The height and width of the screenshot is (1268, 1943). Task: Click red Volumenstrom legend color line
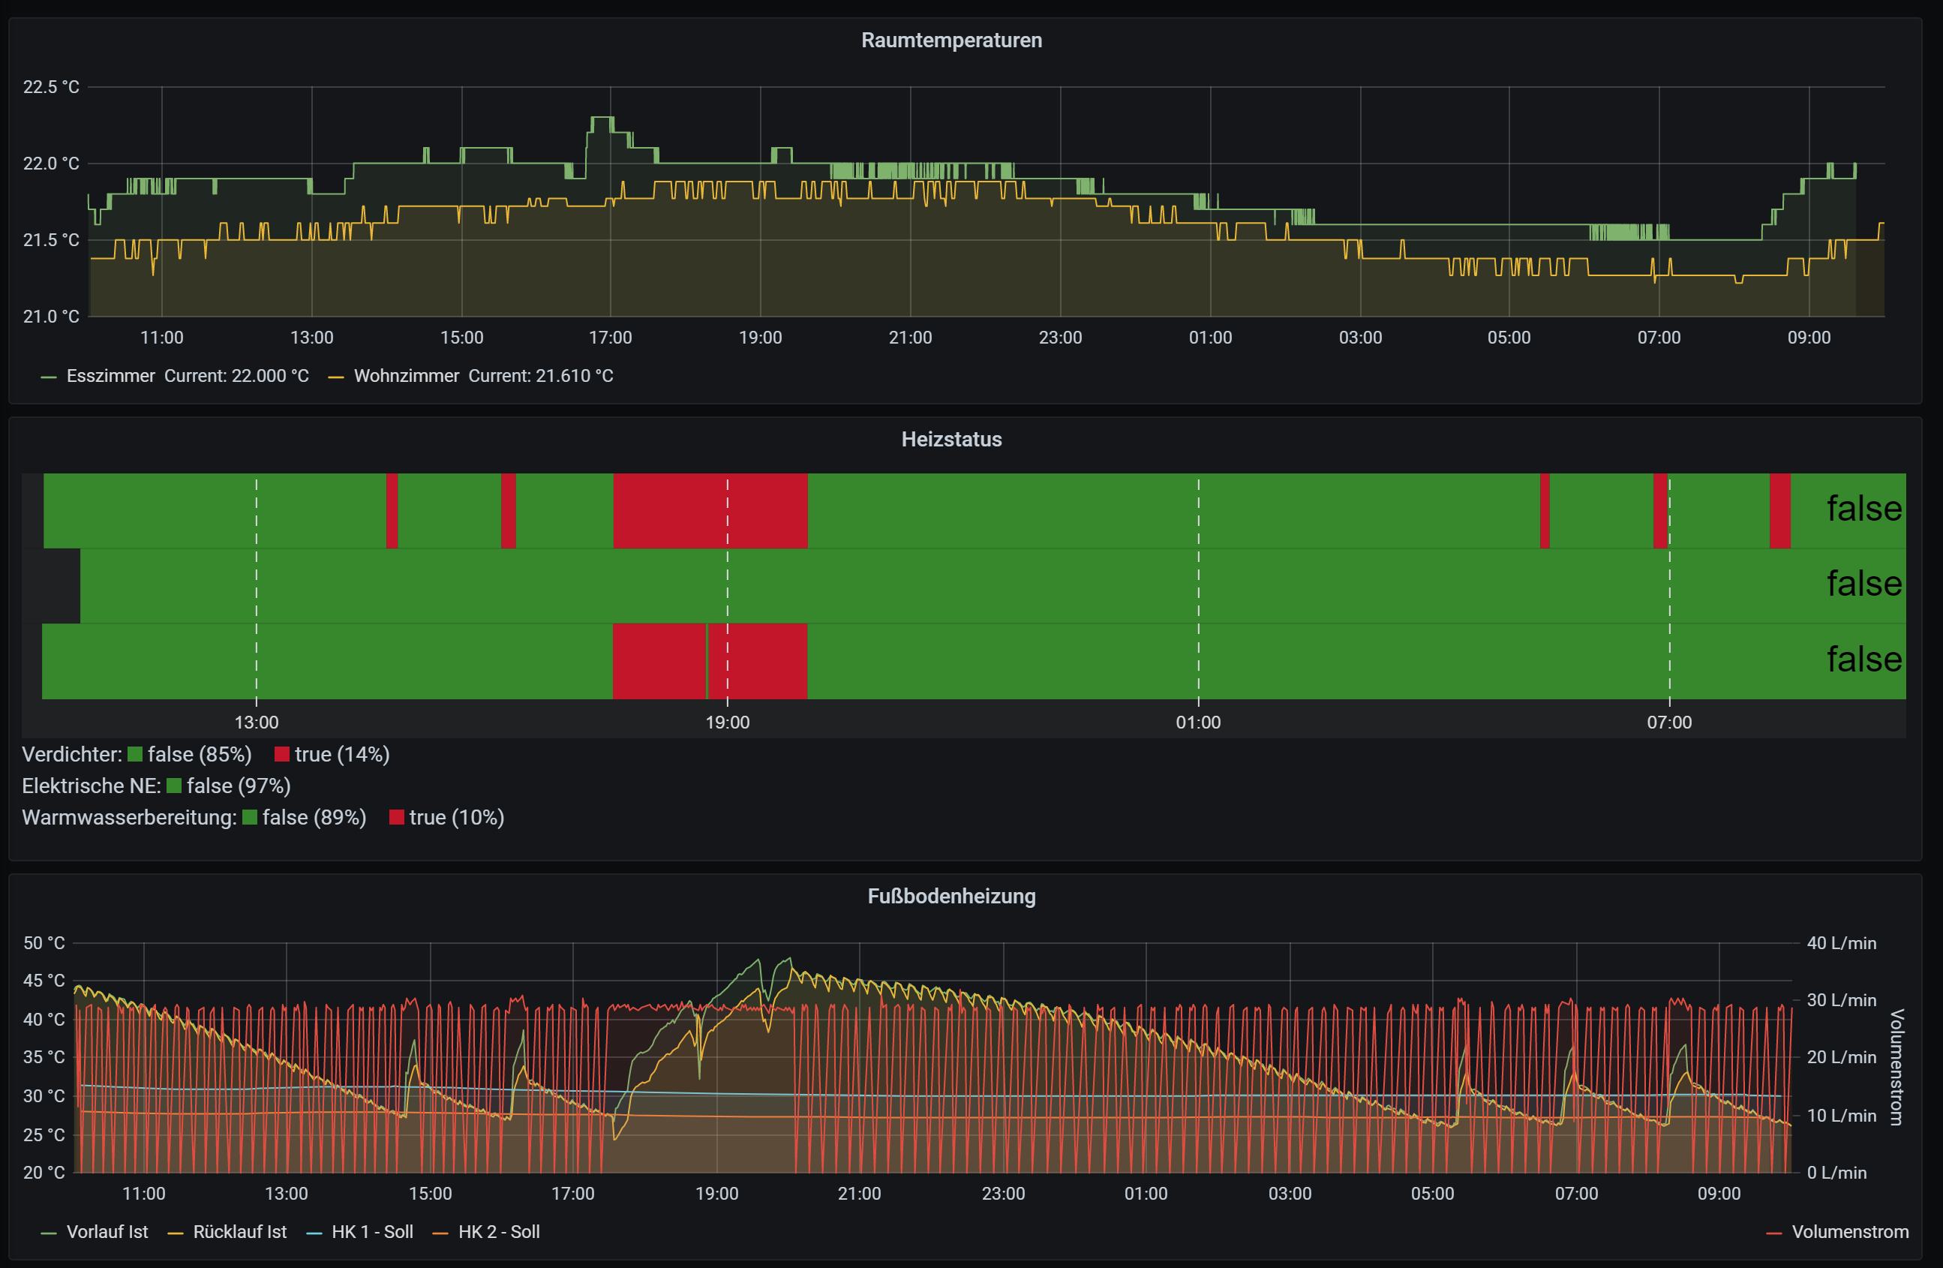point(1773,1232)
